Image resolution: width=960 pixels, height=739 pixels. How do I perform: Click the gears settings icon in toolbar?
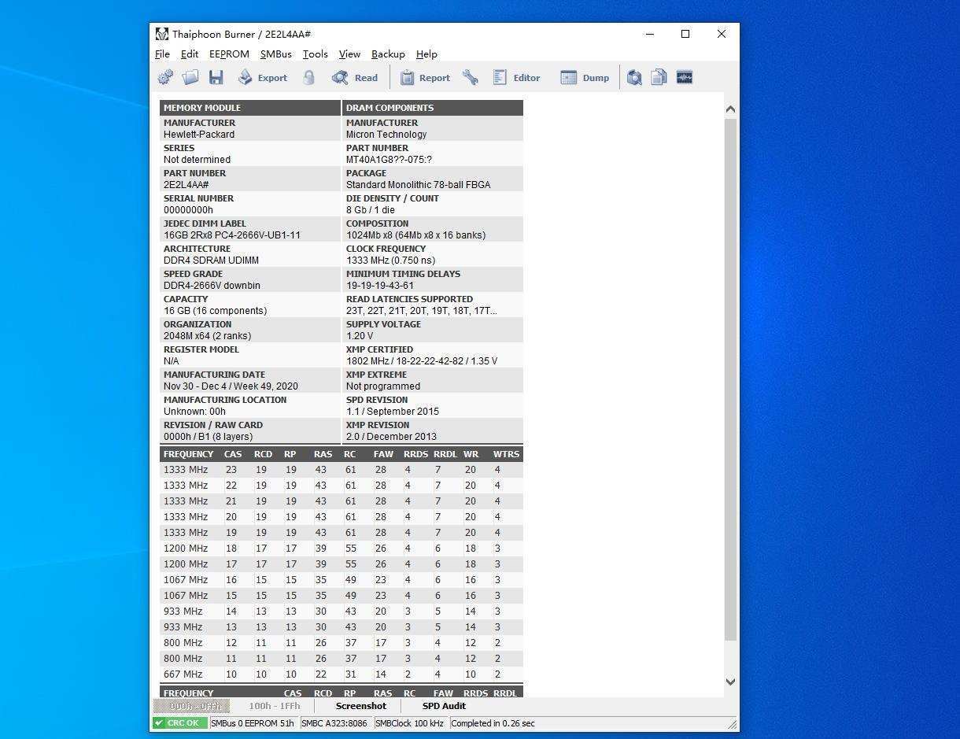click(165, 77)
